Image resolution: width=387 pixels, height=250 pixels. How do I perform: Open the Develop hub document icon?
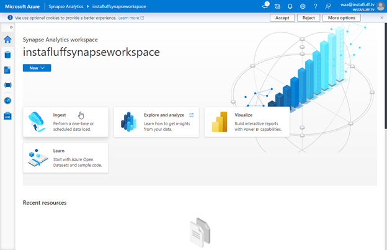[7, 70]
